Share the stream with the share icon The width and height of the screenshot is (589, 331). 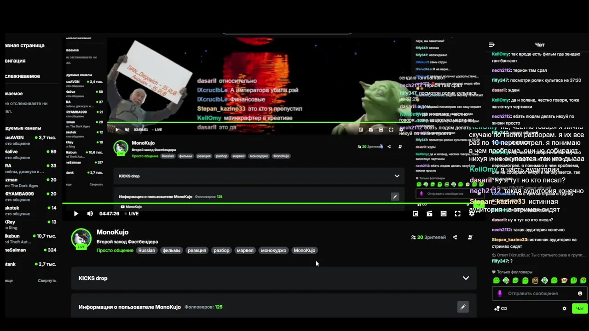click(455, 238)
